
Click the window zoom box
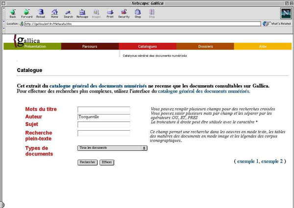coord(287,3)
